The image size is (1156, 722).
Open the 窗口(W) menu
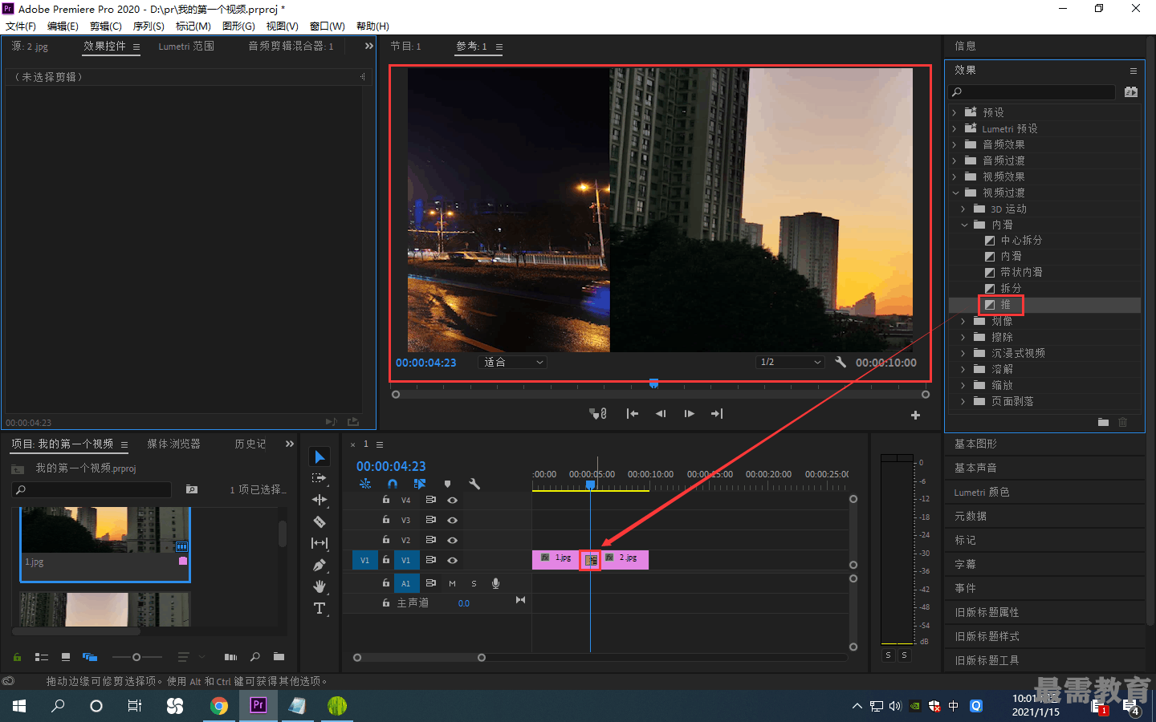327,26
